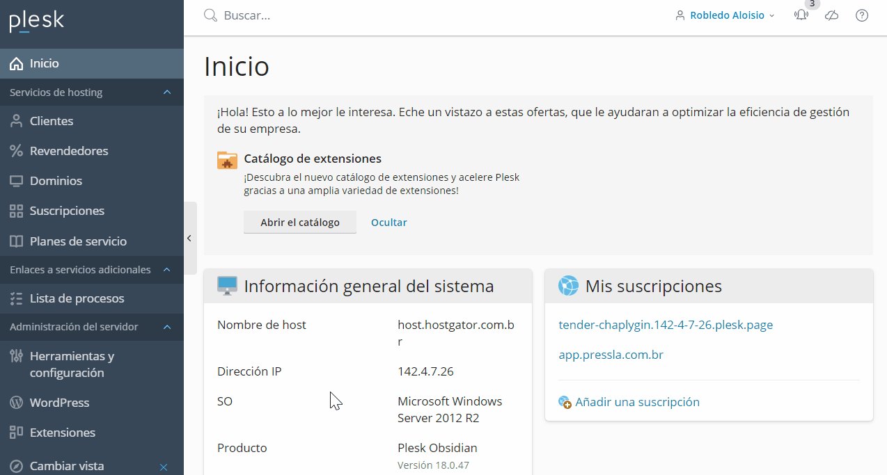Collapse Servicios de hosting section
Image resolution: width=887 pixels, height=475 pixels.
(167, 92)
